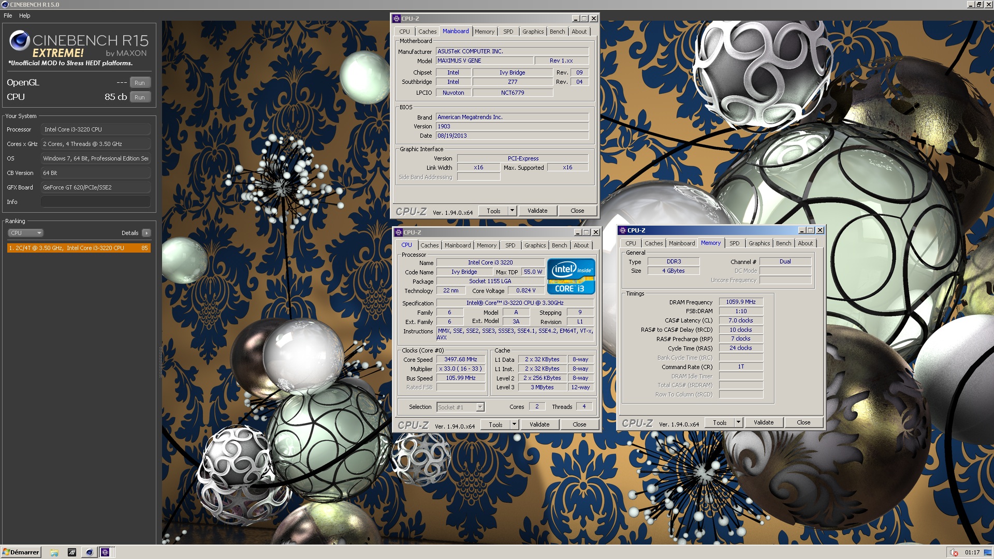Screen dimensions: 994x559
Task: Click the CPU tab window's CPU-Z title icon
Action: [x=399, y=232]
